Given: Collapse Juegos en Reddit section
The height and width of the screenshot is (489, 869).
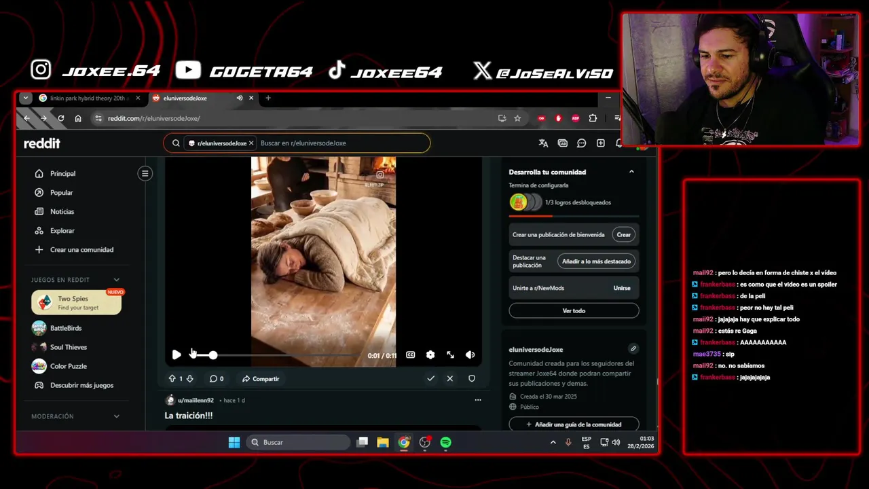Looking at the screenshot, I should 116,280.
